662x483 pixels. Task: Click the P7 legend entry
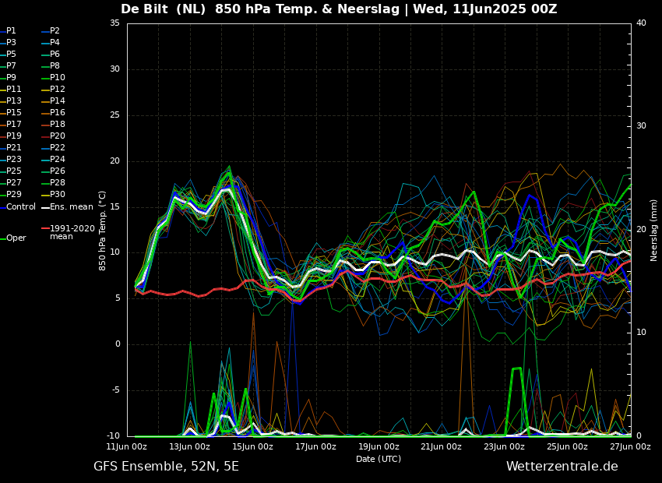pos(11,66)
